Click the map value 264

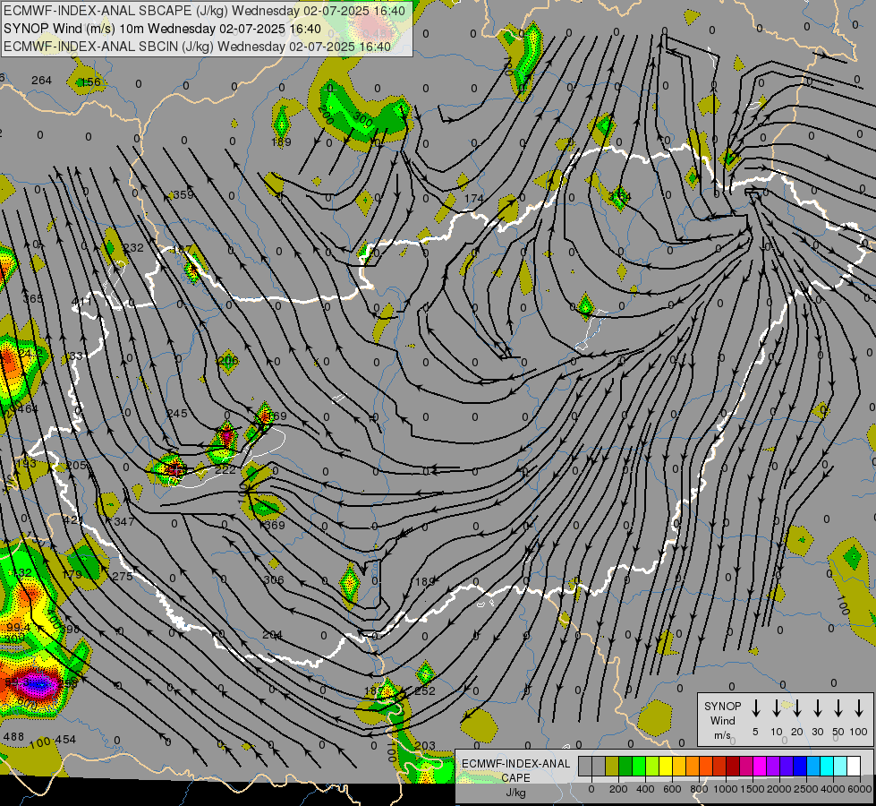tap(41, 81)
